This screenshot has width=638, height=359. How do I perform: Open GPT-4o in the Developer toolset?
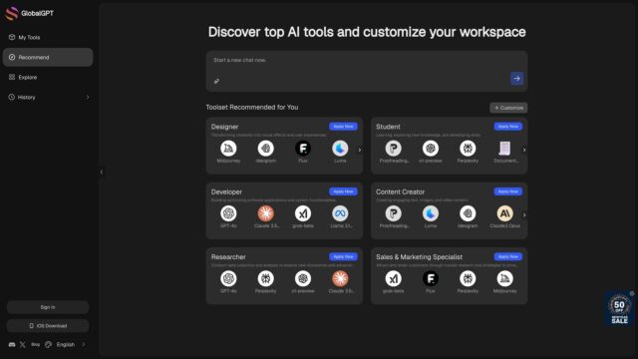coord(228,213)
